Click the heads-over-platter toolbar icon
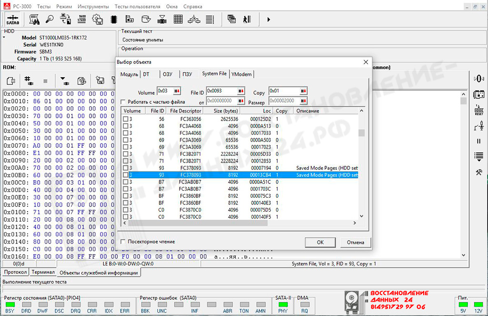488x316 pixels. pos(162,19)
